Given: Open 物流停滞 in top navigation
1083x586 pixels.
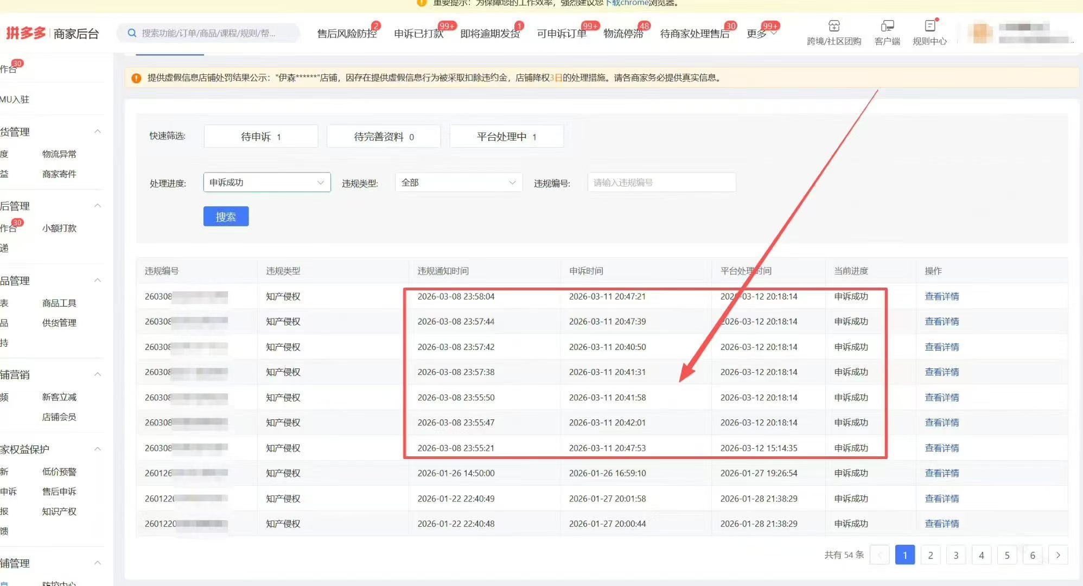Looking at the screenshot, I should 623,34.
